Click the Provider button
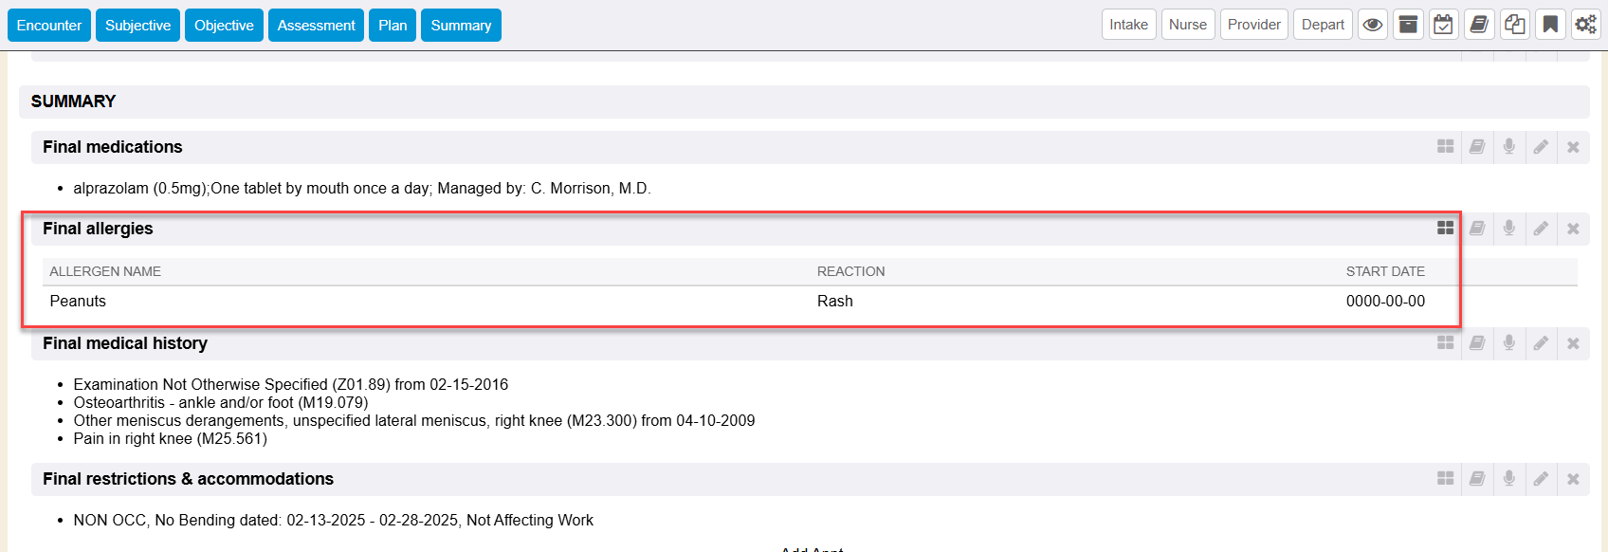Viewport: 1608px width, 552px height. [1253, 25]
